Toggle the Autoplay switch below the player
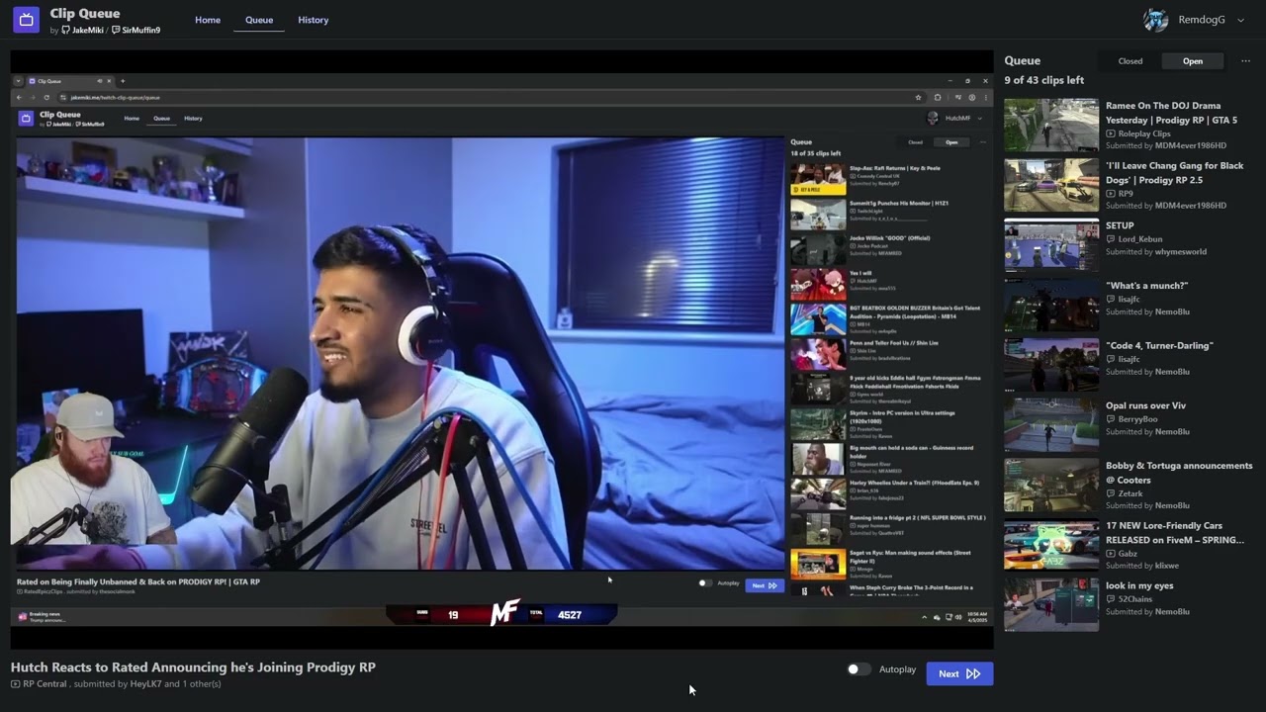This screenshot has width=1266, height=712. (x=859, y=669)
